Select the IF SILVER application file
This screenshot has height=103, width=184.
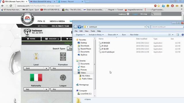(104, 49)
